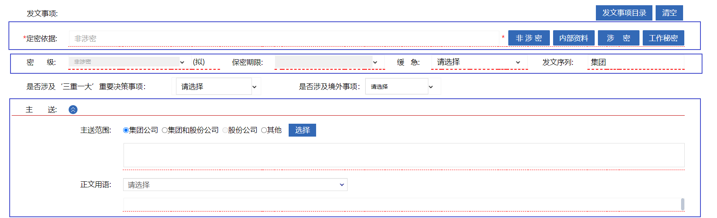Click the 是否涉及境外事项: label
The height and width of the screenshot is (218, 717).
click(329, 87)
